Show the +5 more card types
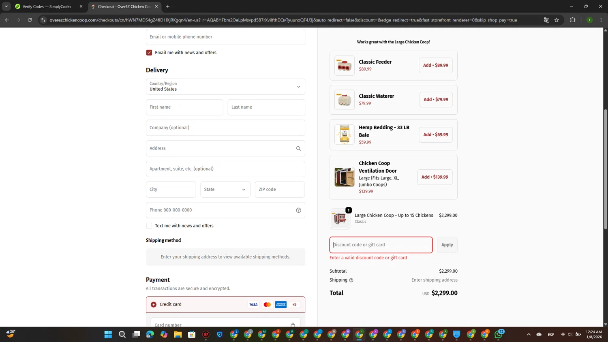Image resolution: width=608 pixels, height=342 pixels. click(294, 304)
